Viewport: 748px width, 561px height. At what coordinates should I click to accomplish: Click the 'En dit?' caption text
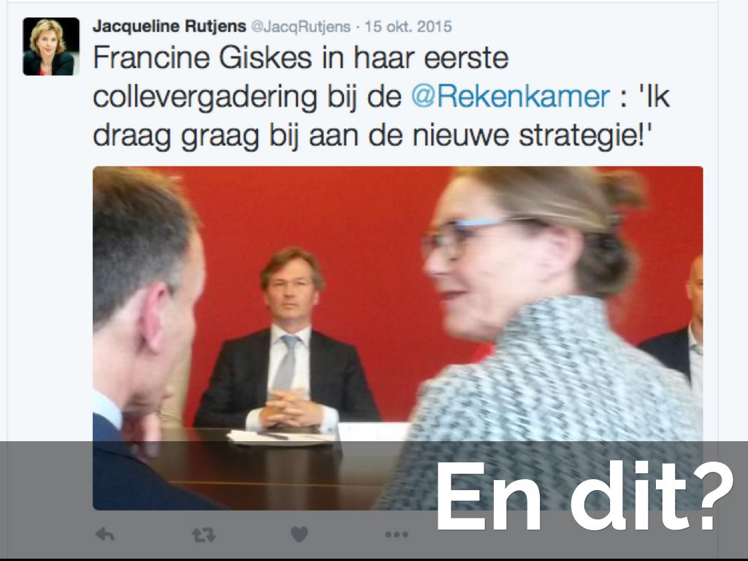tap(584, 496)
